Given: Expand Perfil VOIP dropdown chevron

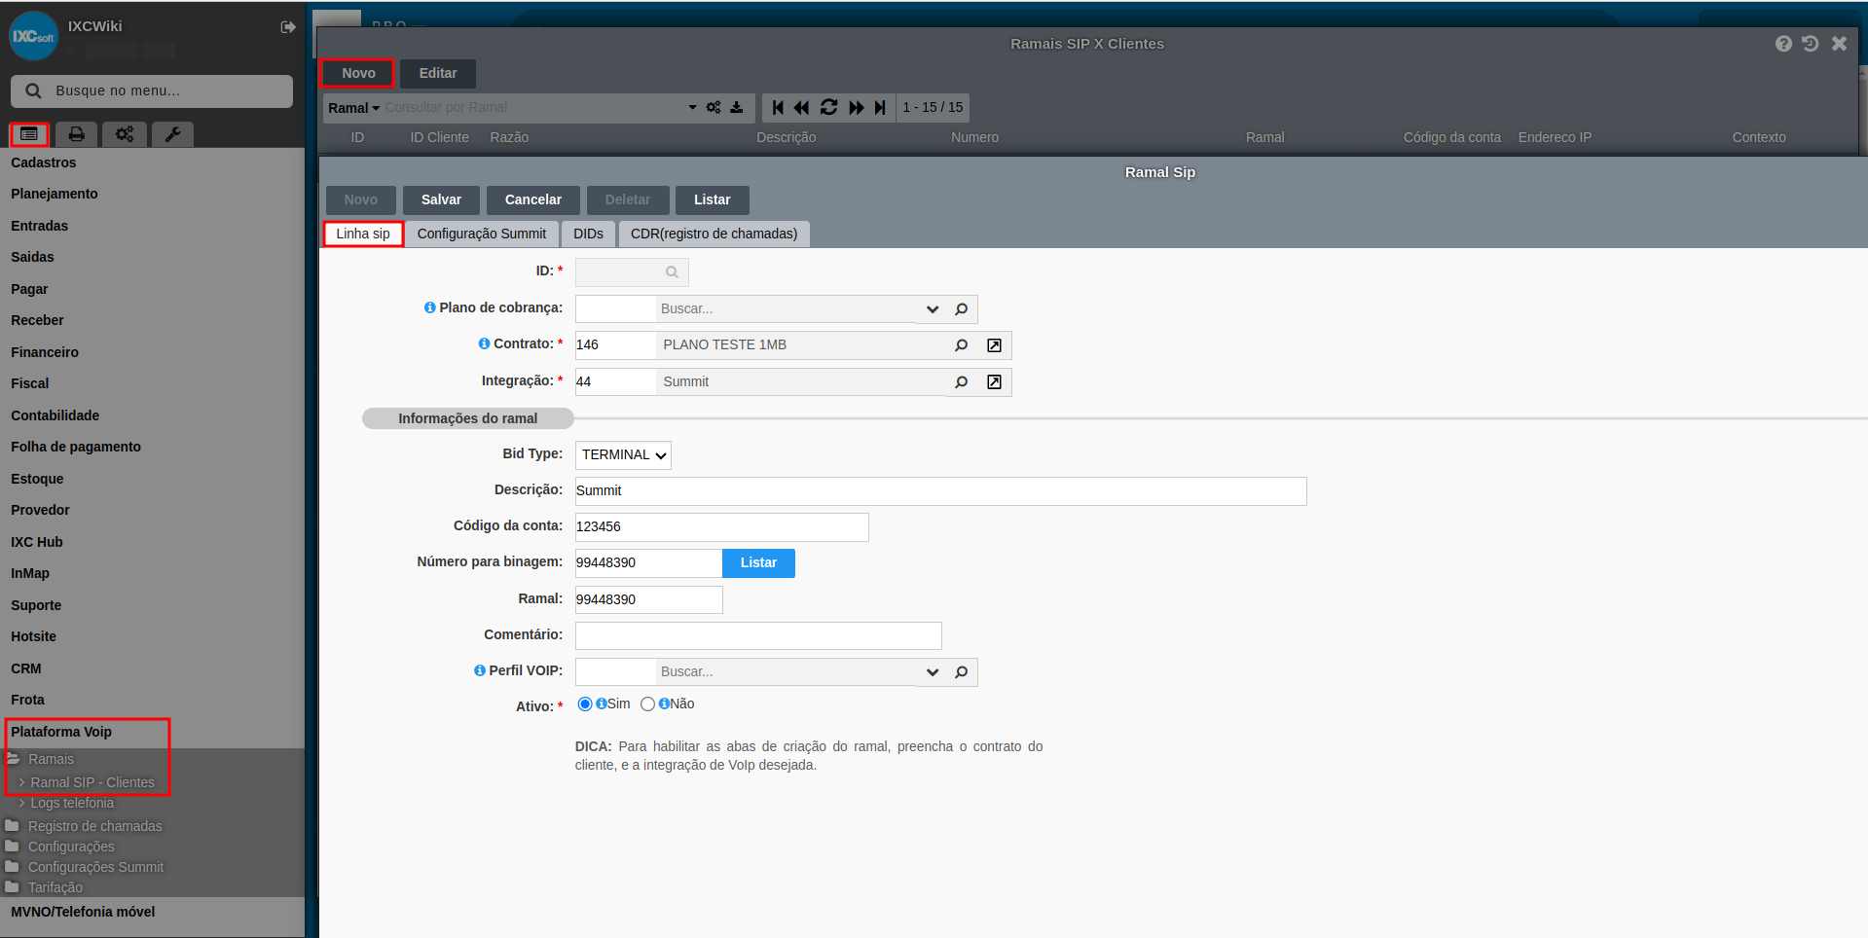Looking at the screenshot, I should click(x=932, y=672).
